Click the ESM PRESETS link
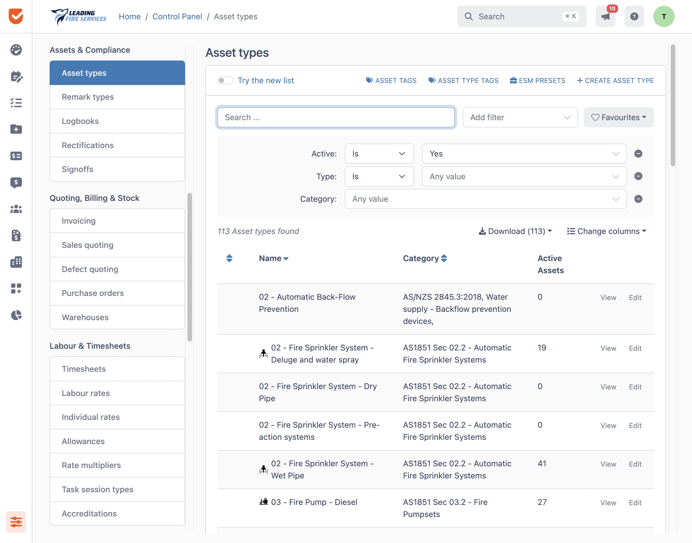Screen dimensions: 692x543 point(537,80)
